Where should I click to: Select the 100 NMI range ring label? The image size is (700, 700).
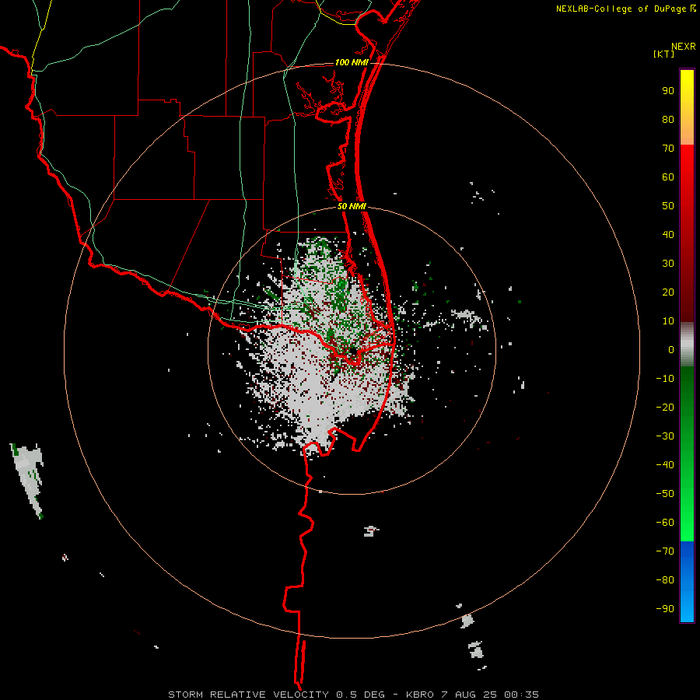point(352,62)
